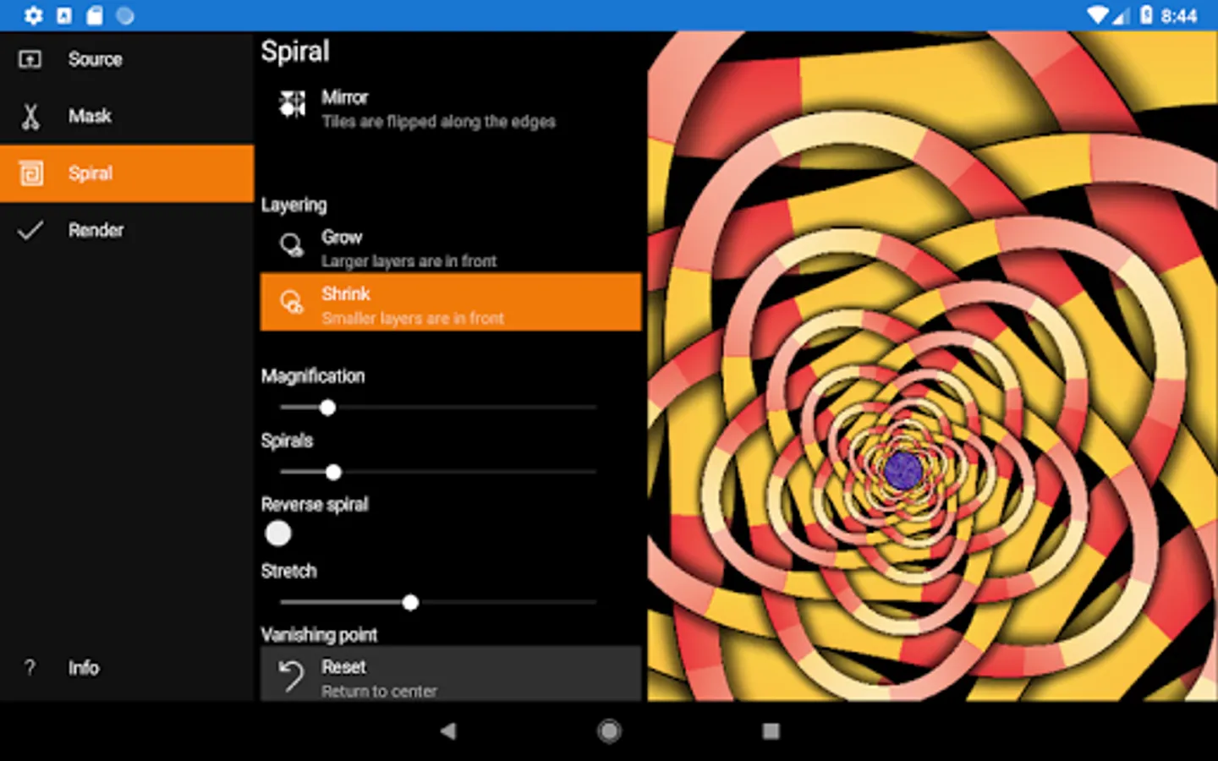Click the Wi-Fi status icon
This screenshot has height=761, width=1218.
(x=1097, y=15)
